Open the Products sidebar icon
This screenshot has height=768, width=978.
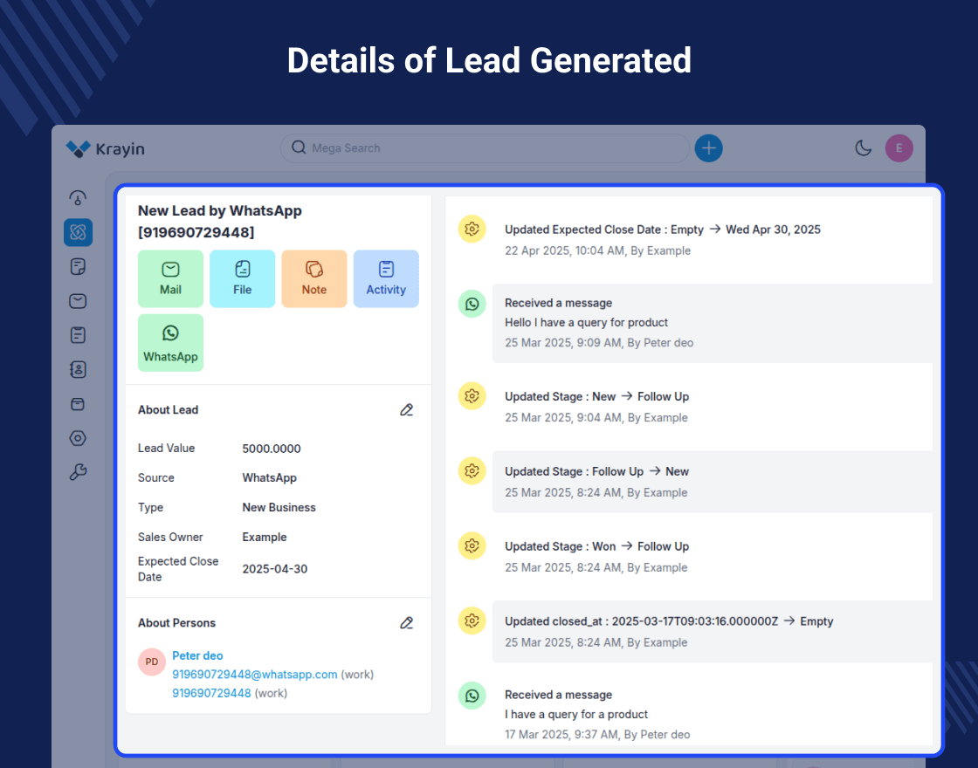coord(78,404)
